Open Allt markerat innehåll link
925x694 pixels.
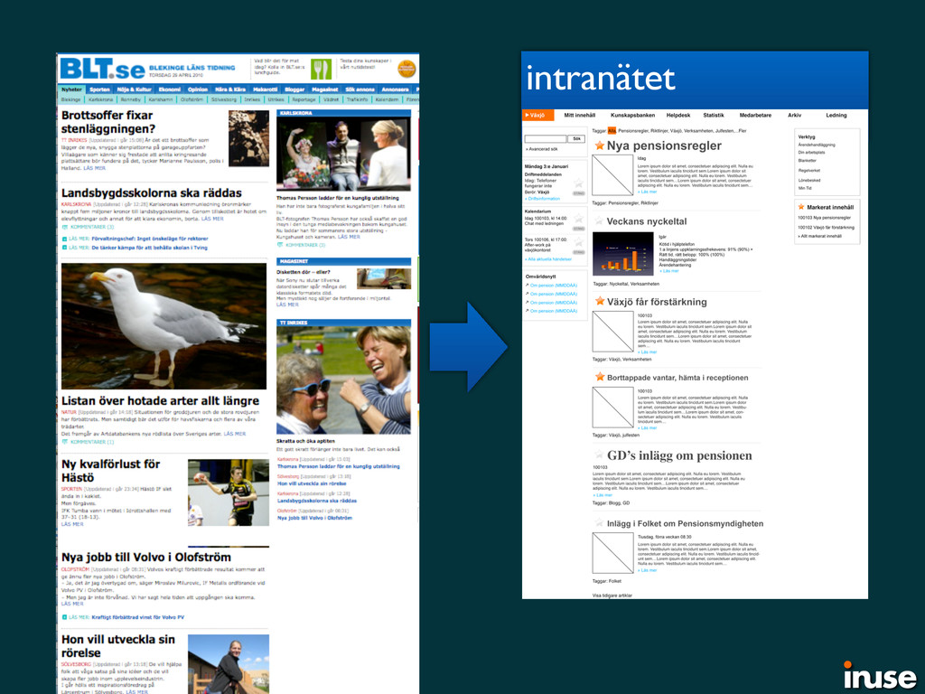pyautogui.click(x=820, y=236)
